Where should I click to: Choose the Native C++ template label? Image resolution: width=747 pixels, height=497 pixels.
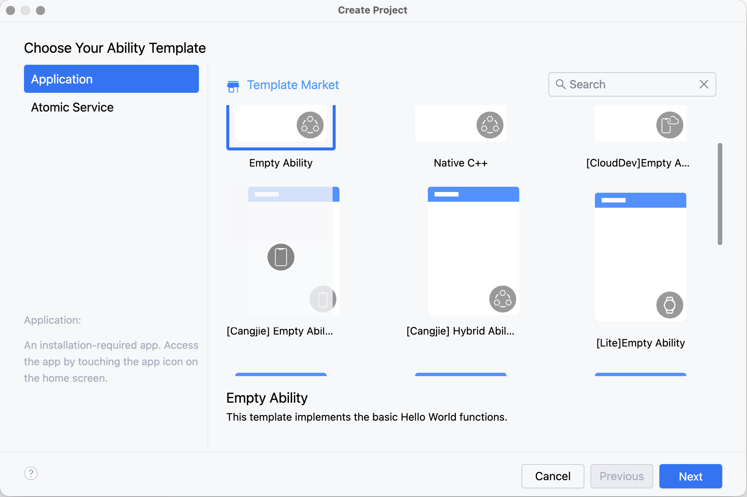point(460,163)
